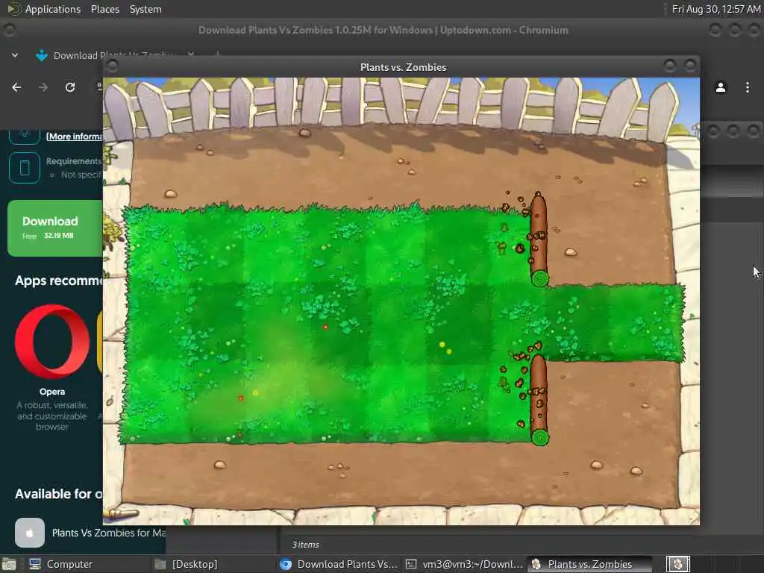Open the Opera app name link
Viewport: 764px width, 573px height.
[x=52, y=391]
